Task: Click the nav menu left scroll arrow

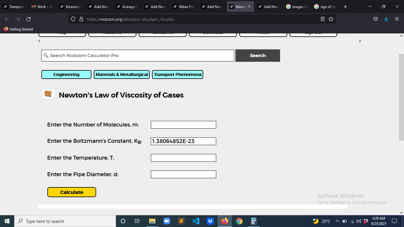Action: [39, 41]
